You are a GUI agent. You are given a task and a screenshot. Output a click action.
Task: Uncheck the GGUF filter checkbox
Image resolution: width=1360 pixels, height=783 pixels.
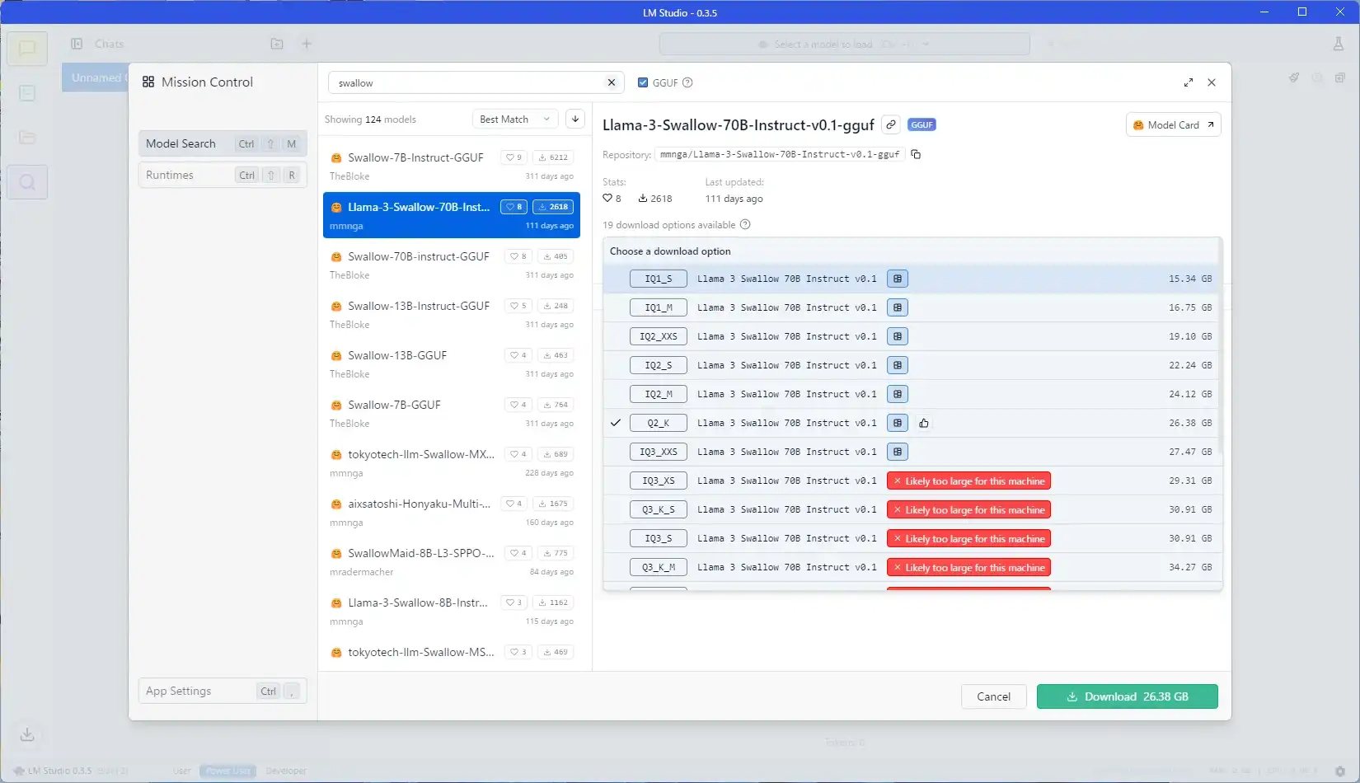[643, 82]
